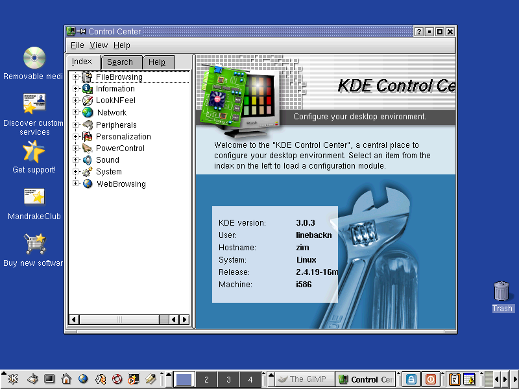Click the lock screen panel icon
Viewport: 519px width, 389px height.
[x=411, y=379]
